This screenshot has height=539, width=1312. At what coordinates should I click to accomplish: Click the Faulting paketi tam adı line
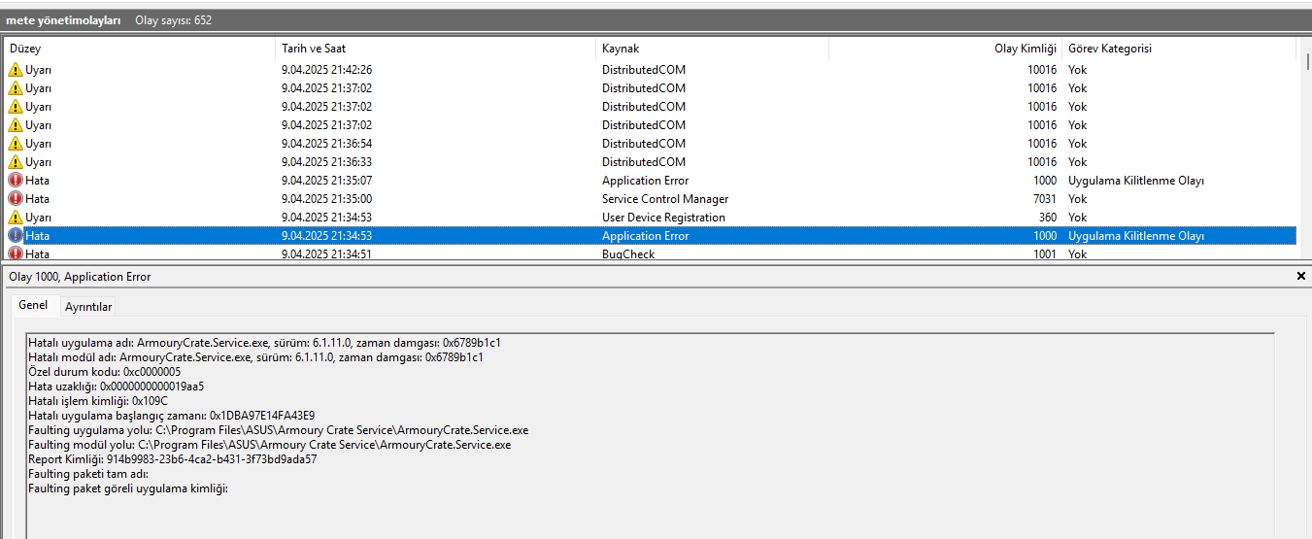tap(88, 474)
